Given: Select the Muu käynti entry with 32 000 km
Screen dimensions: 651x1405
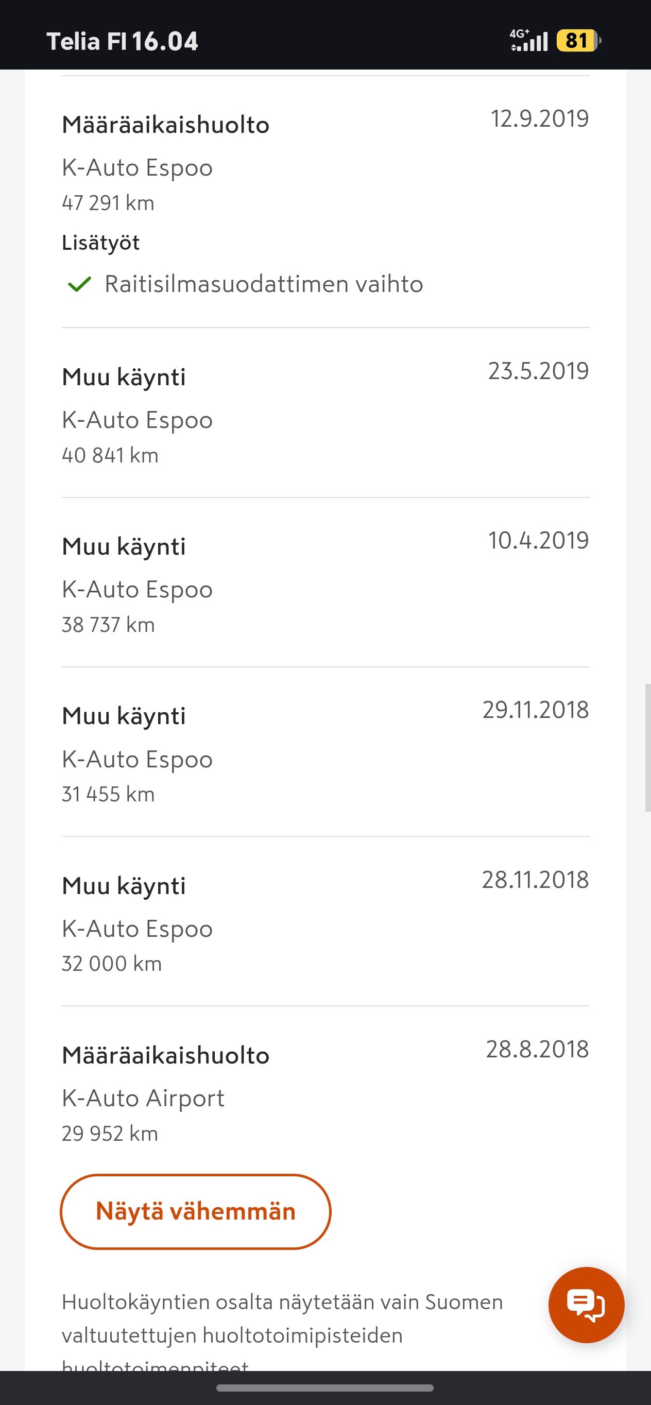Looking at the screenshot, I should pyautogui.click(x=325, y=922).
